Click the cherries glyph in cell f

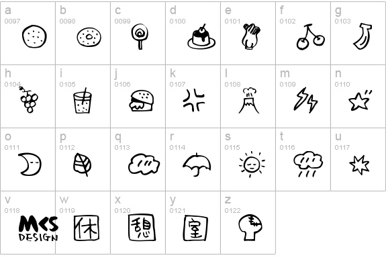click(x=311, y=37)
